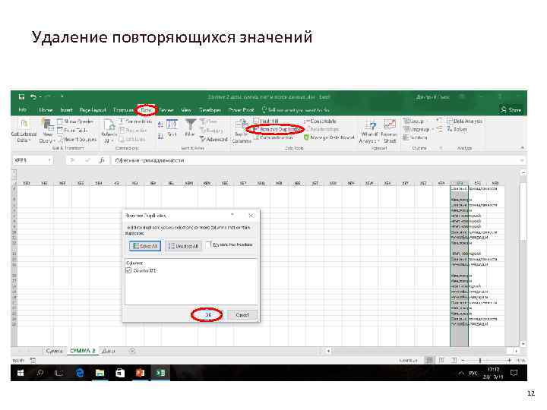Switch to Page Layout view in the status bar
Screen dimensions: 547x410
pyautogui.click(x=441, y=360)
